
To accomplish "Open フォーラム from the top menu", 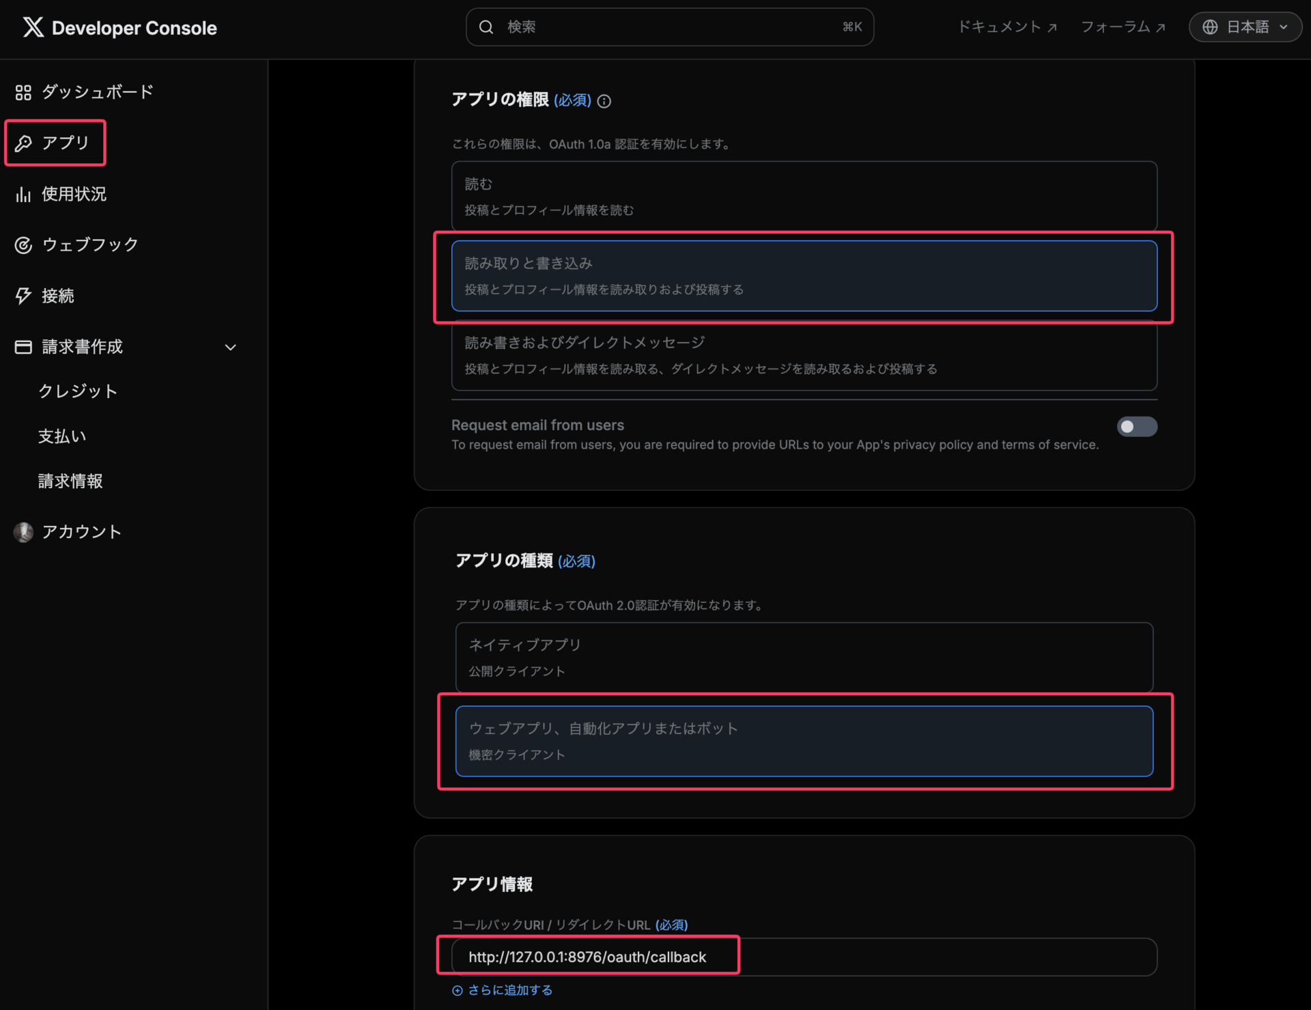I will coord(1123,27).
